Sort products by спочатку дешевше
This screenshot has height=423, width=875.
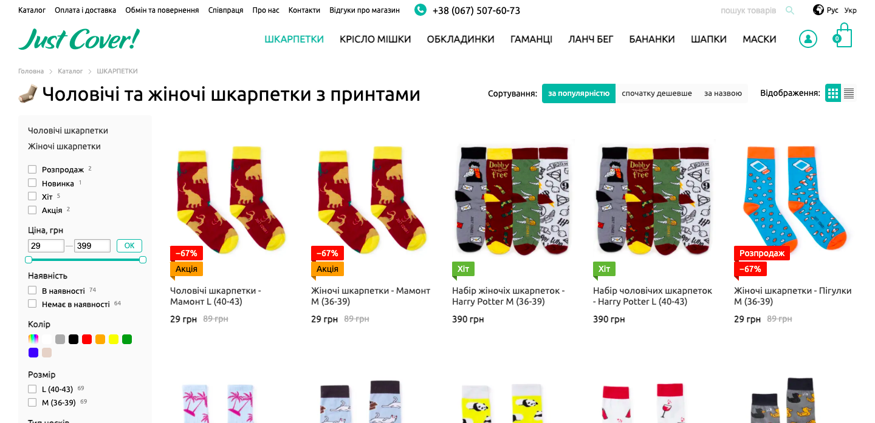pos(657,93)
